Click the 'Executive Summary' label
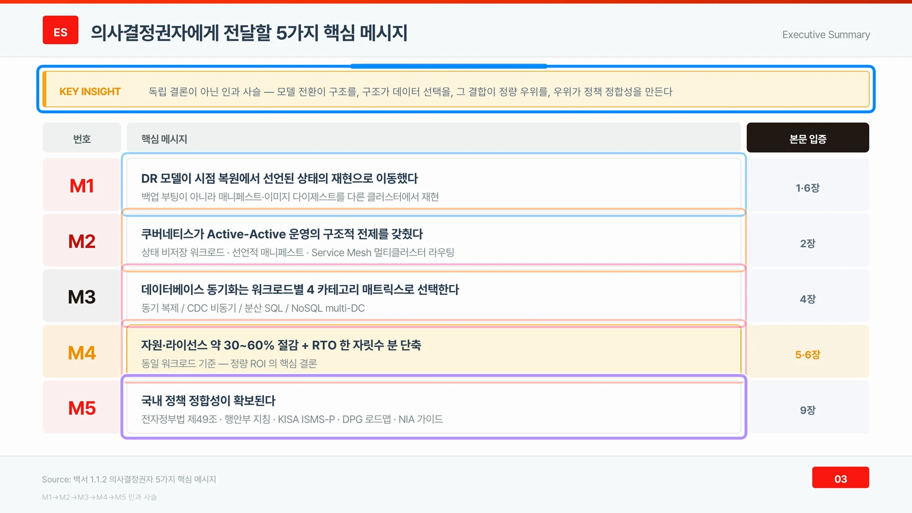This screenshot has height=513, width=912. pos(826,35)
